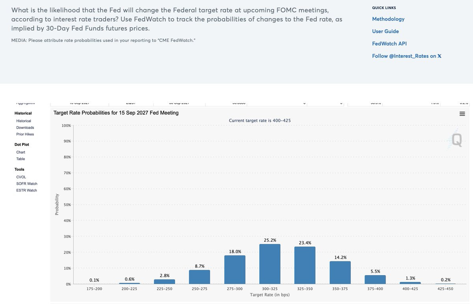Select Historical under Historical section

[24, 121]
